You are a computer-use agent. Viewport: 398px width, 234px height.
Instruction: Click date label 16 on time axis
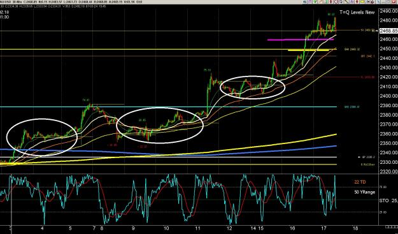coord(292,228)
